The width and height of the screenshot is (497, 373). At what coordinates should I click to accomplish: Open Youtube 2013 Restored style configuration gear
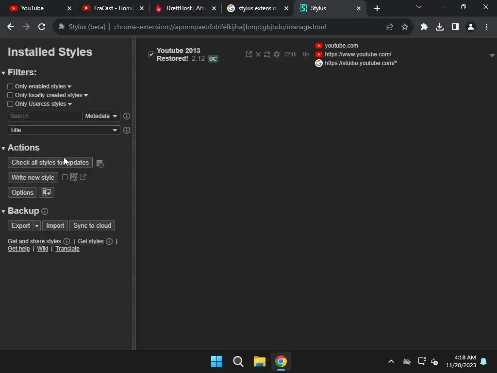(277, 54)
